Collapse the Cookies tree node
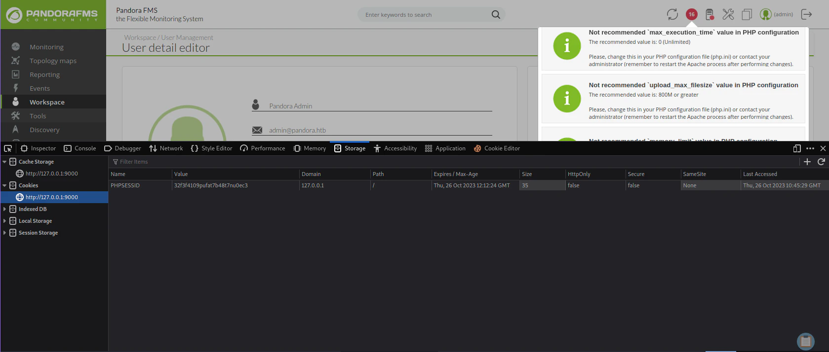This screenshot has width=829, height=352. click(x=4, y=185)
